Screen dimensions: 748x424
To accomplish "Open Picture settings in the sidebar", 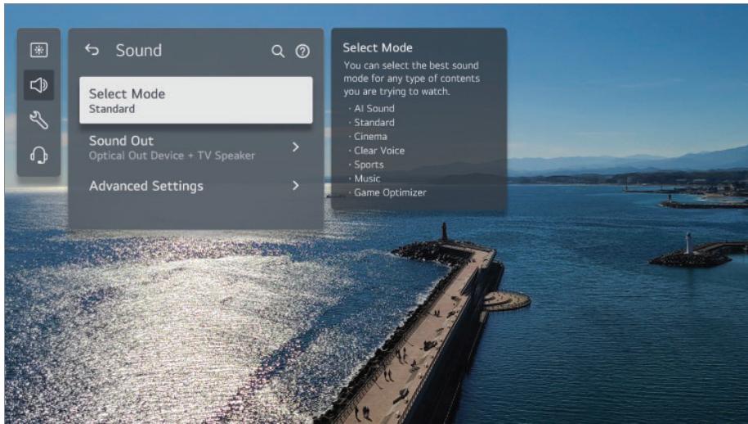I will 38,50.
